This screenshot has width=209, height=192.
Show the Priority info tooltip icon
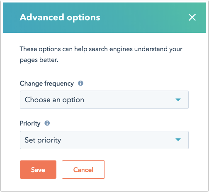pyautogui.click(x=47, y=123)
